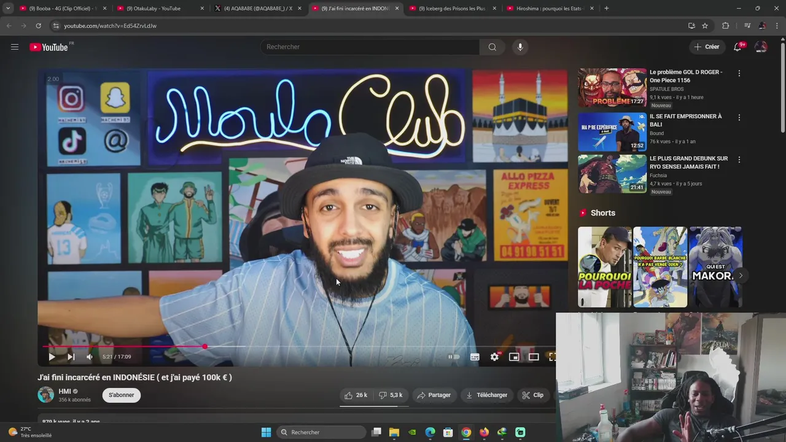Switch to Iceberg des Prisons tab
This screenshot has height=442, width=786.
pos(451,9)
